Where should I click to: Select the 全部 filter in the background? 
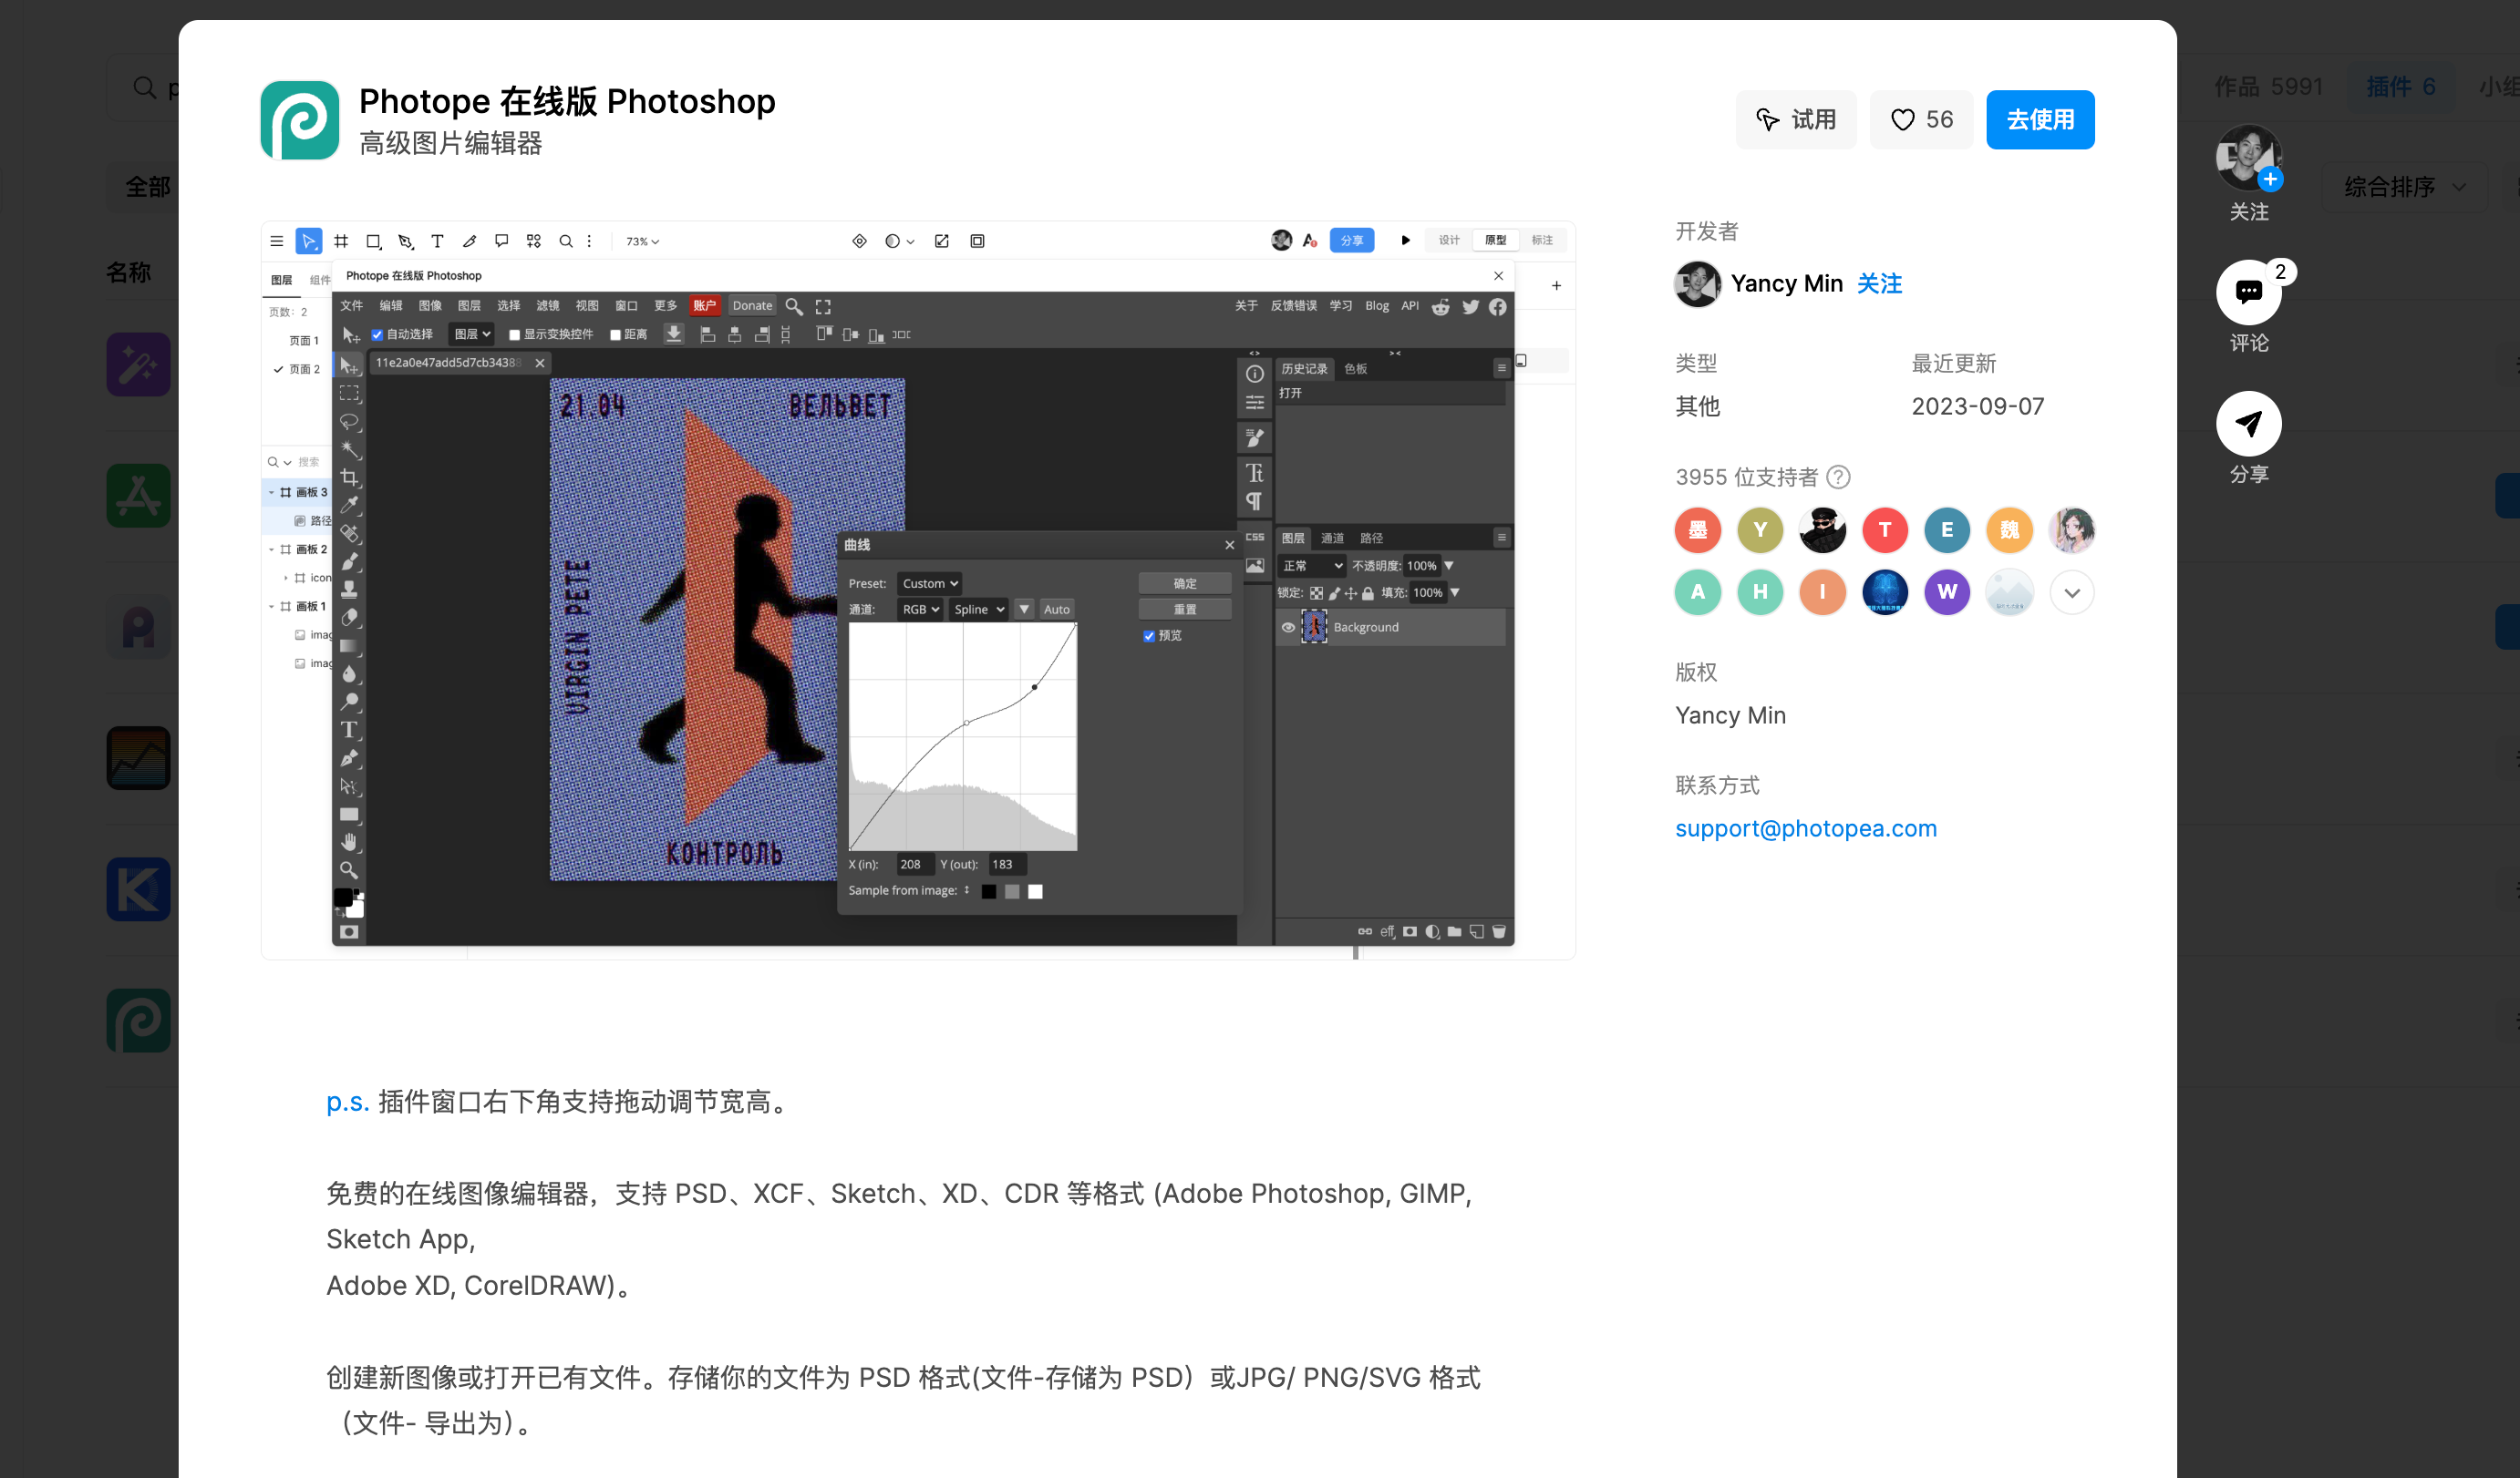(147, 187)
